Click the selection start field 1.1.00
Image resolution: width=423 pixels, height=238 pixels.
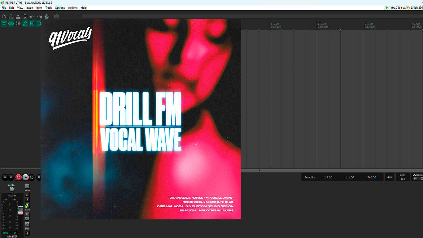tap(328, 177)
